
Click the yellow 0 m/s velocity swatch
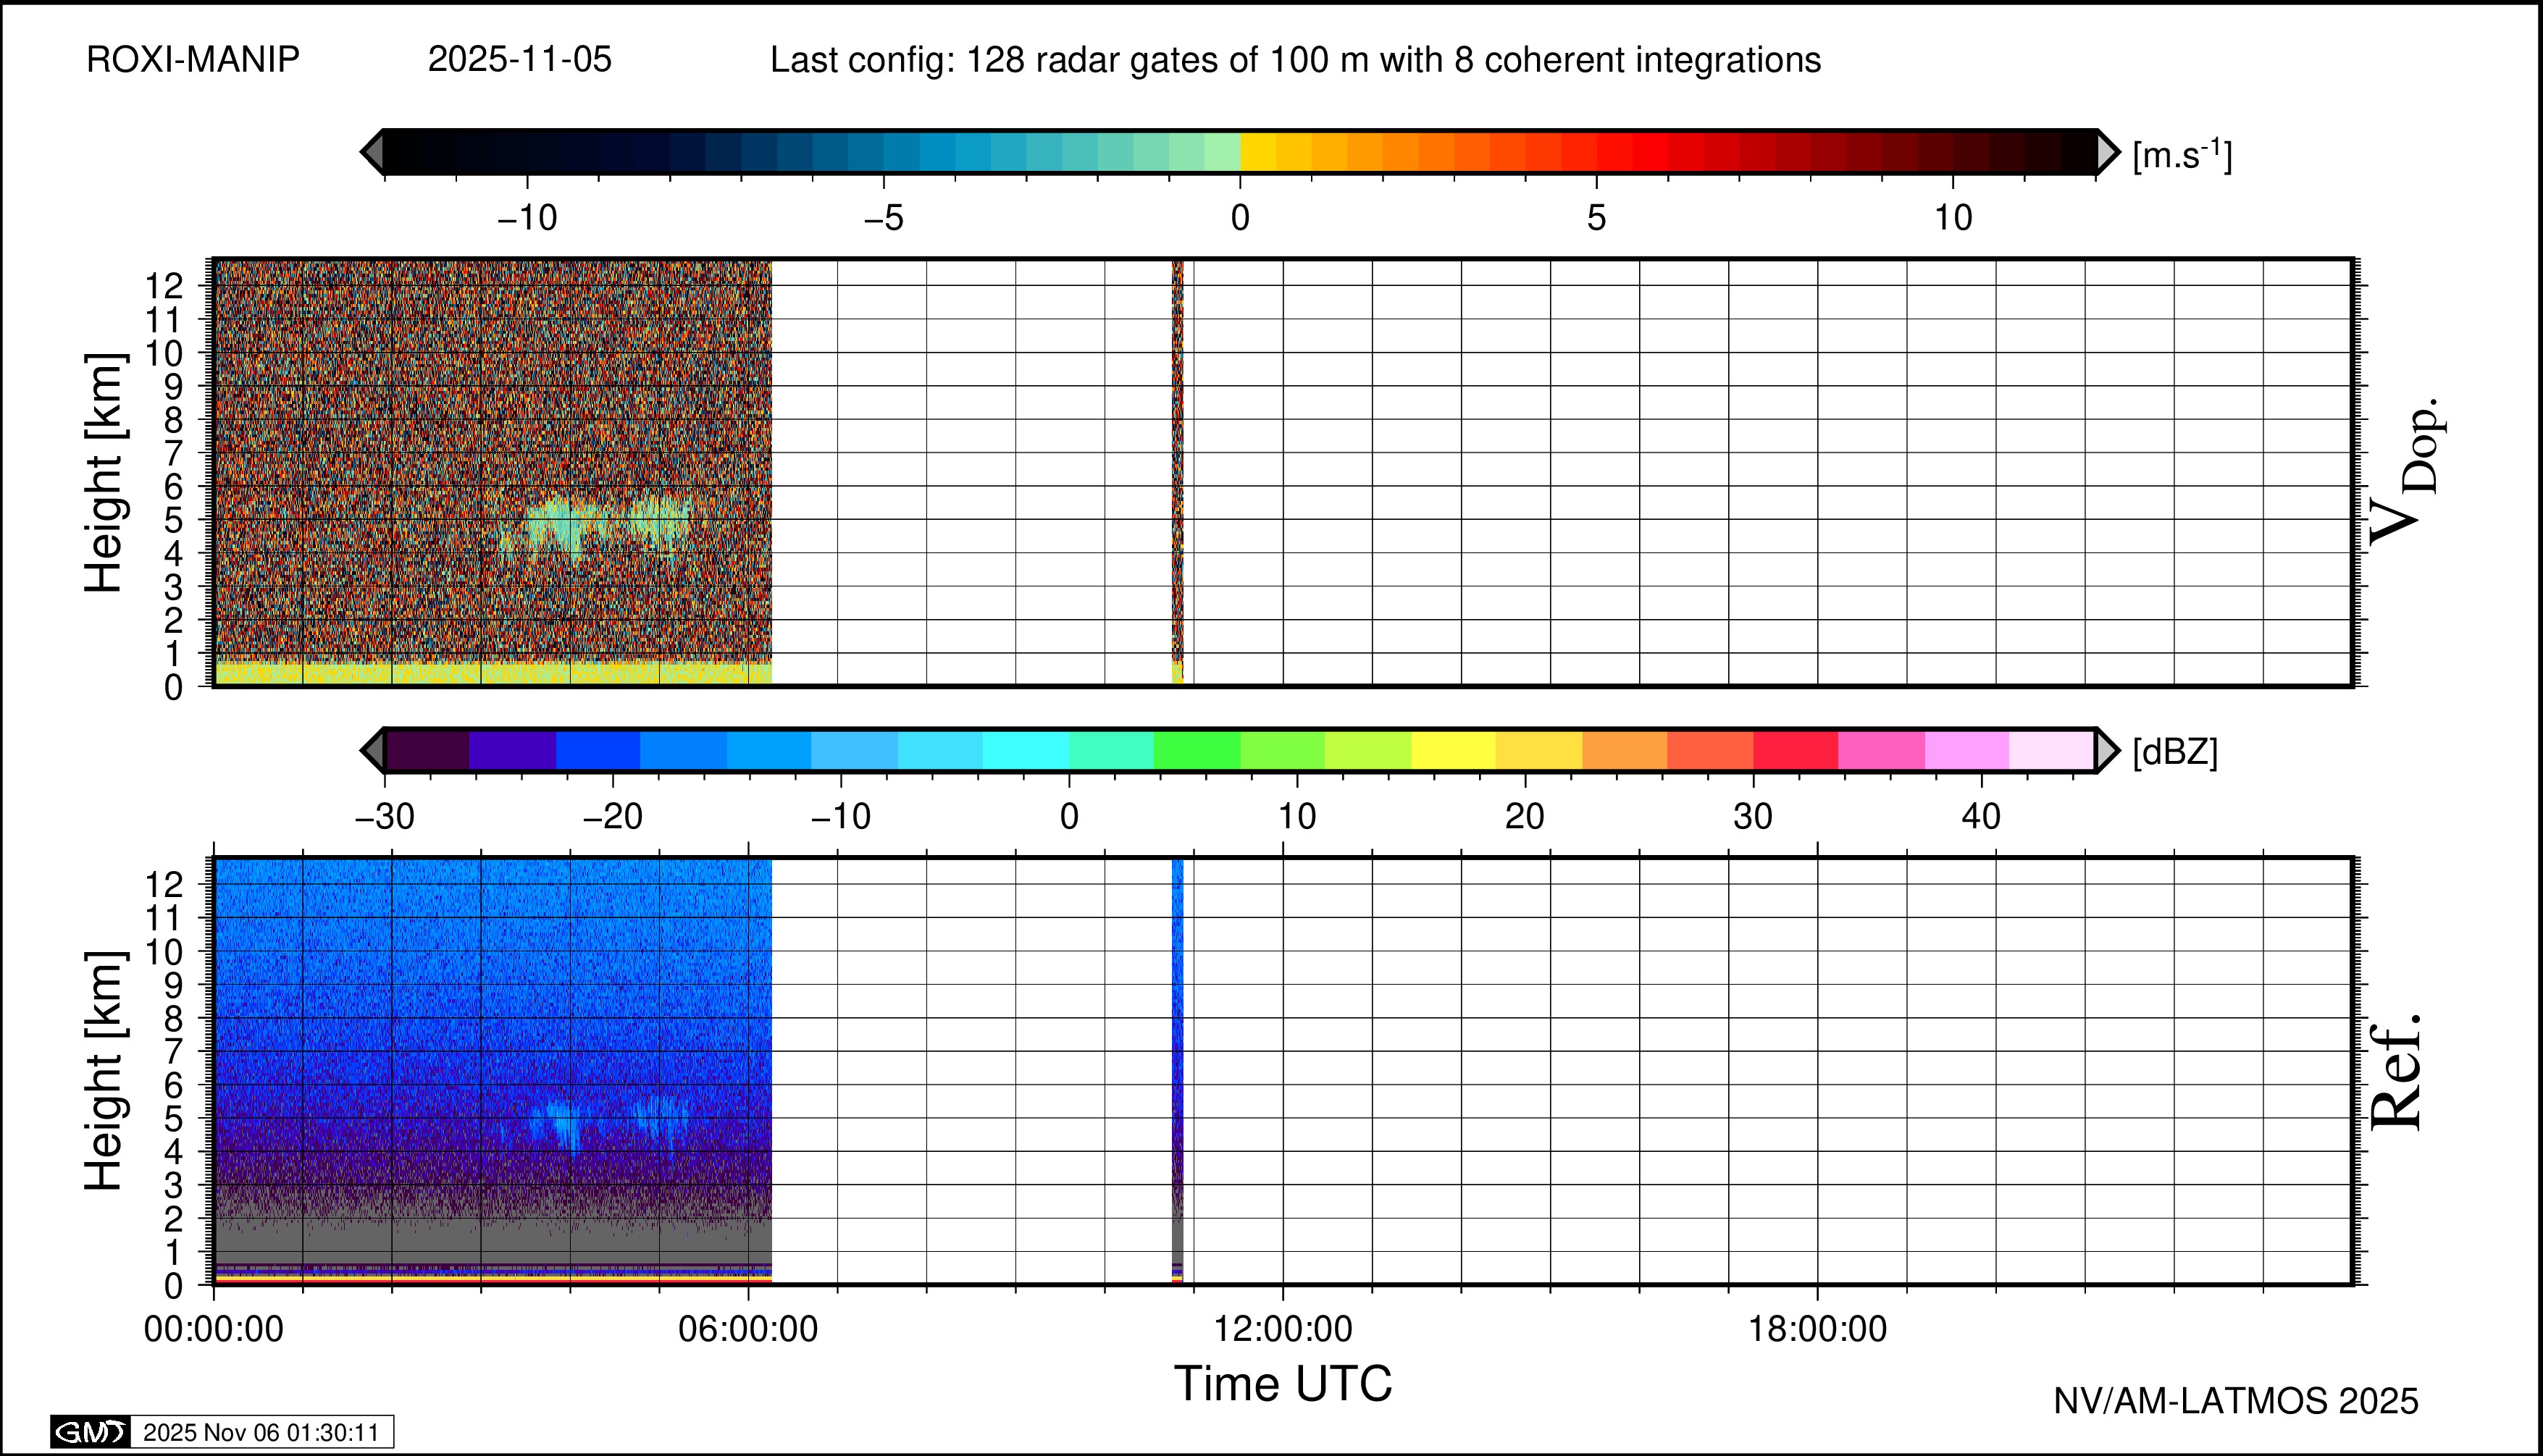pos(1257,152)
